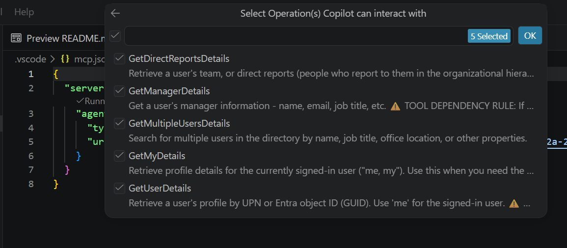Deselect the GetManagerDetails checkbox

click(119, 91)
